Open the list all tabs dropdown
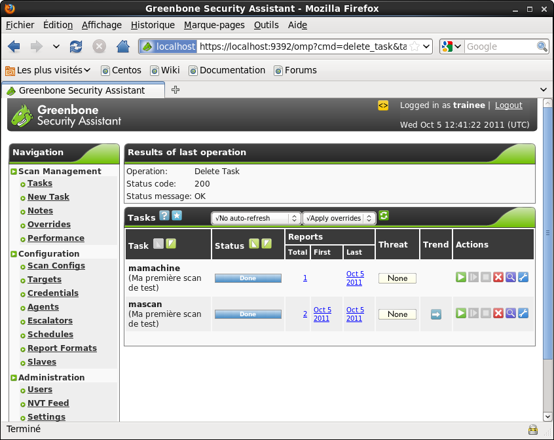Viewport: 554px width, 440px height. point(544,90)
